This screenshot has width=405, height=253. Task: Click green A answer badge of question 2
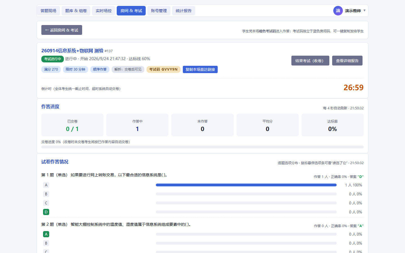coord(46,234)
